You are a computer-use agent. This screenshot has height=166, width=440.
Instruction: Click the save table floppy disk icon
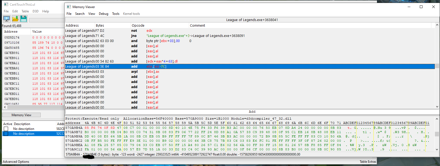[x=24, y=19]
